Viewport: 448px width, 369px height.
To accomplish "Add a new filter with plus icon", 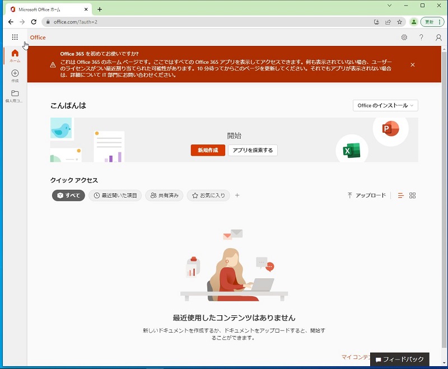I will [237, 195].
